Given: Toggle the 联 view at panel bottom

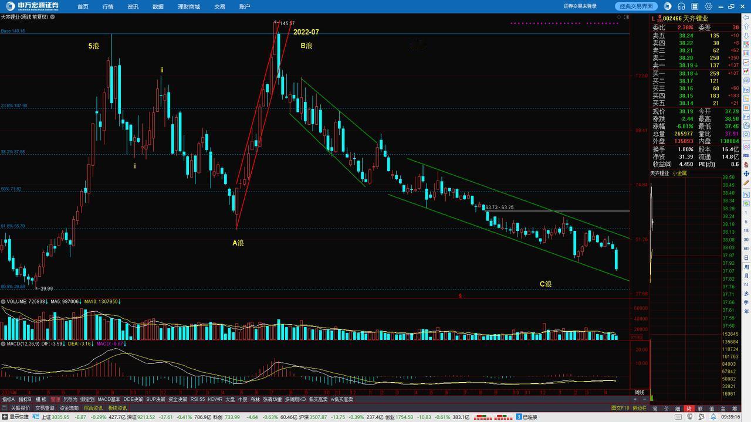Looking at the screenshot, I should coord(700,409).
